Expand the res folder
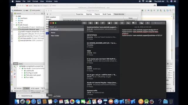This screenshot has height=105, width=188. (16, 23)
